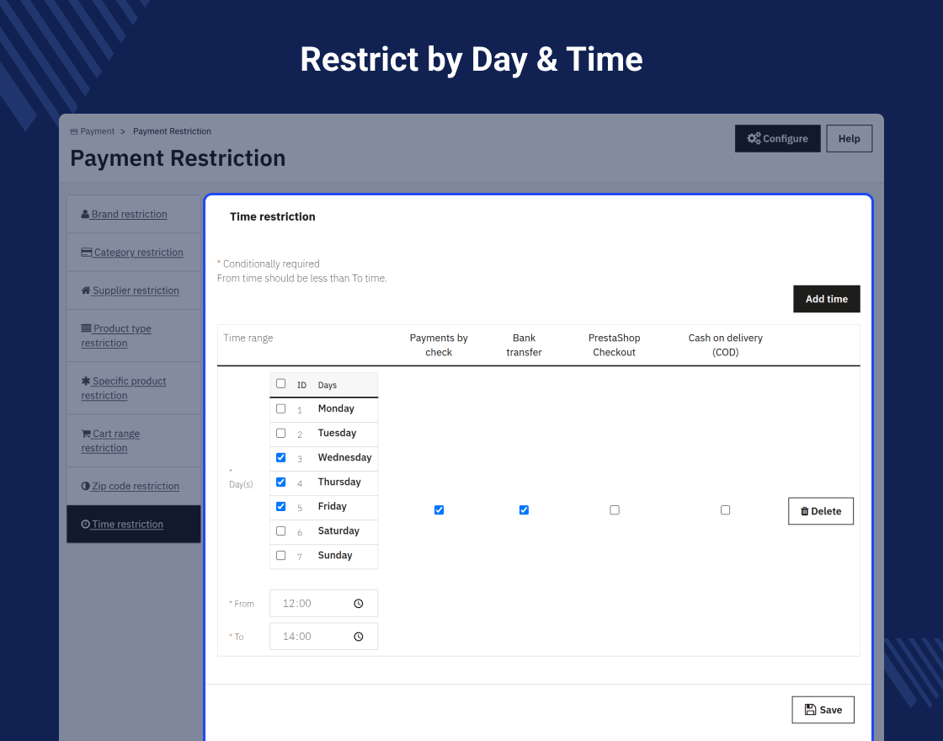Open Product type restriction tab
The width and height of the screenshot is (943, 741).
point(134,336)
